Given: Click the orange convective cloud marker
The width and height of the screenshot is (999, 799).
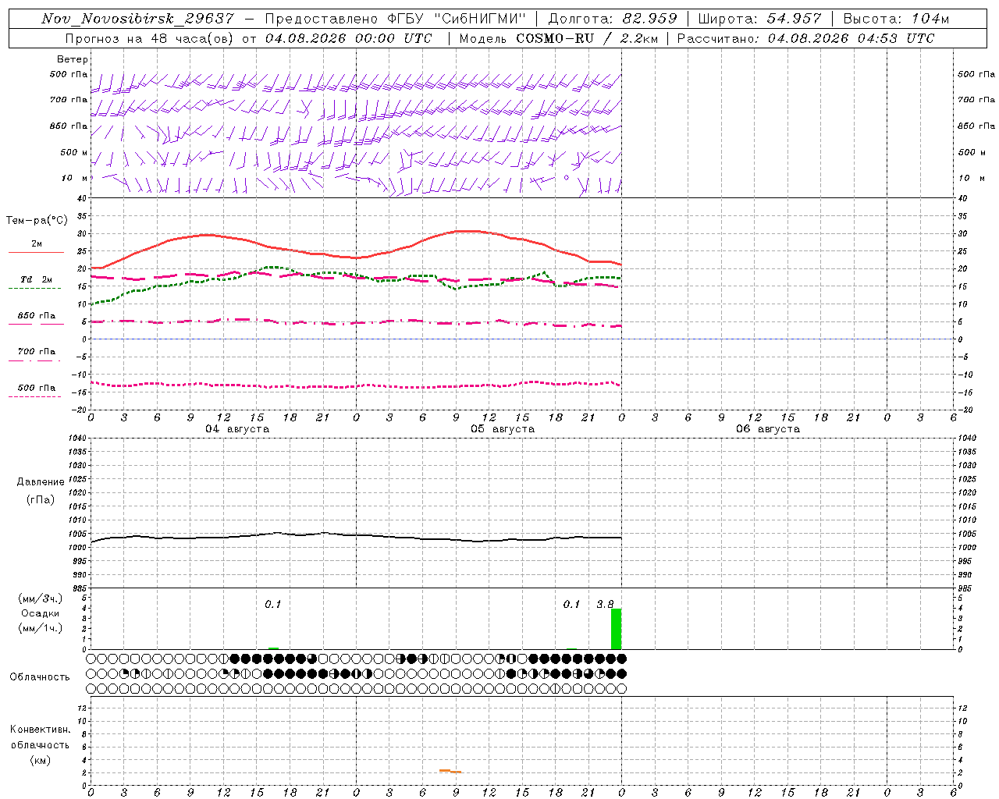Looking at the screenshot, I should 450,771.
